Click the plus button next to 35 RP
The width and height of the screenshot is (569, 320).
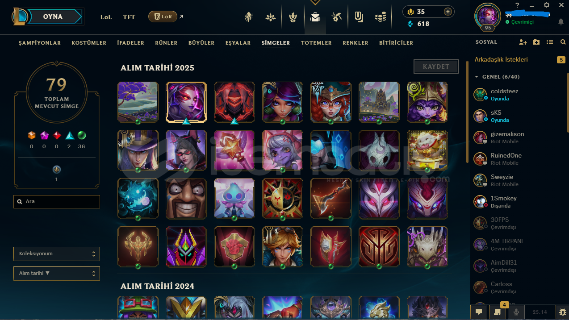coord(448,12)
